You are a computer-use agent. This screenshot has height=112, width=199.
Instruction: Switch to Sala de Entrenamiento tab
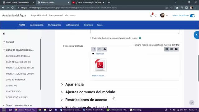click(x=17, y=2)
